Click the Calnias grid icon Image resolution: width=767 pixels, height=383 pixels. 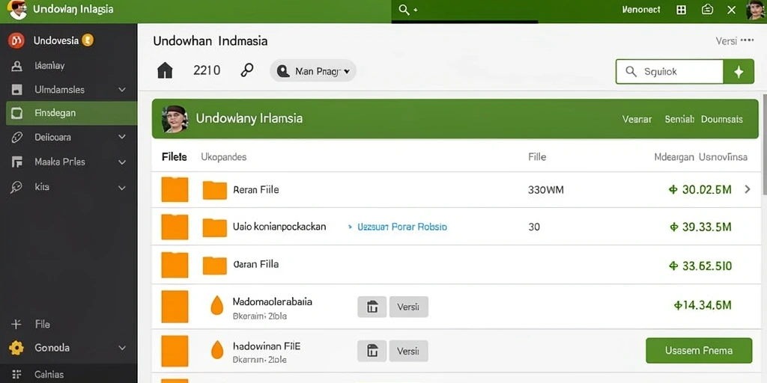click(16, 375)
